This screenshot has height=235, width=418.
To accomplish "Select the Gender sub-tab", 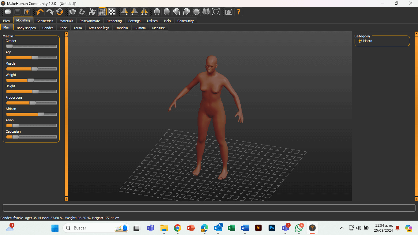I will [x=48, y=28].
